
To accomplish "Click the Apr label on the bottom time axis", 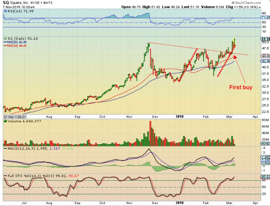I will coord(255,203).
